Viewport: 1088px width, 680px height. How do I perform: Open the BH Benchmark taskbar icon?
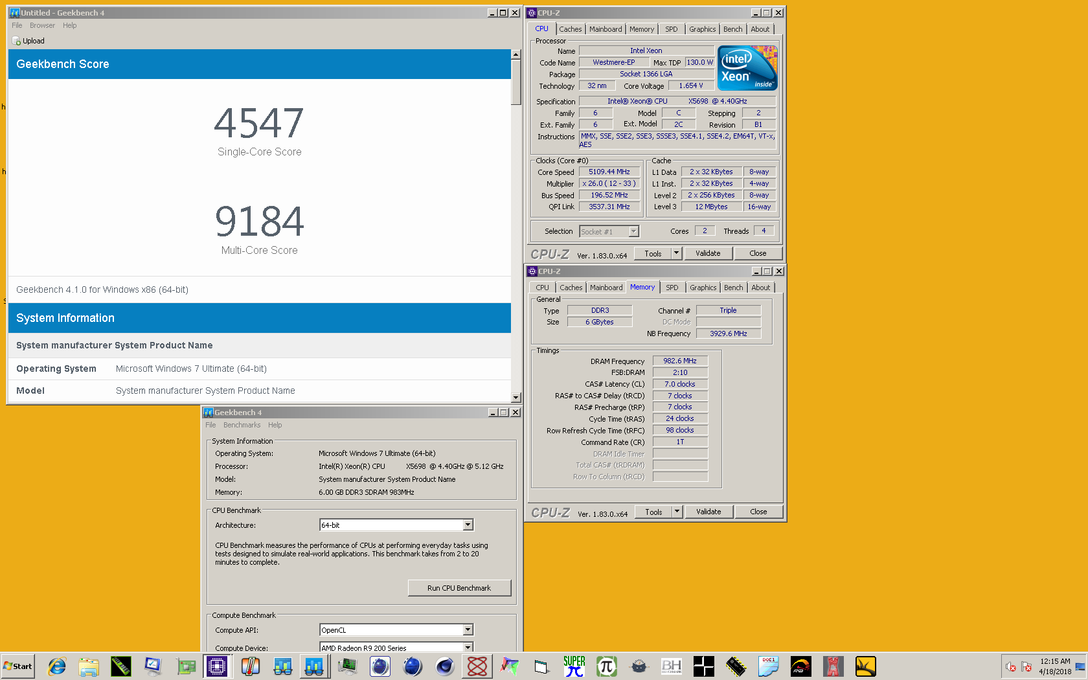click(x=672, y=666)
